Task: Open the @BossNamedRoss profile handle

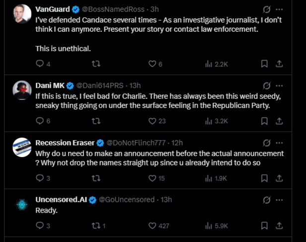Action: (109, 9)
